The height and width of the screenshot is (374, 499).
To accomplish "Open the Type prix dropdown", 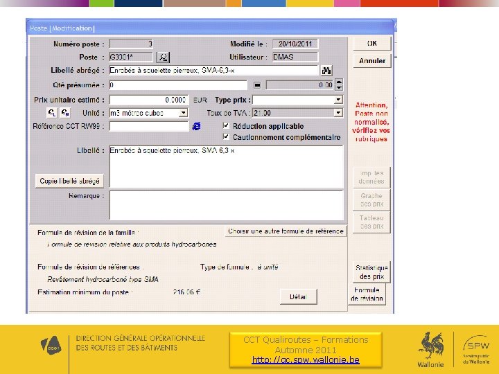I will click(338, 100).
